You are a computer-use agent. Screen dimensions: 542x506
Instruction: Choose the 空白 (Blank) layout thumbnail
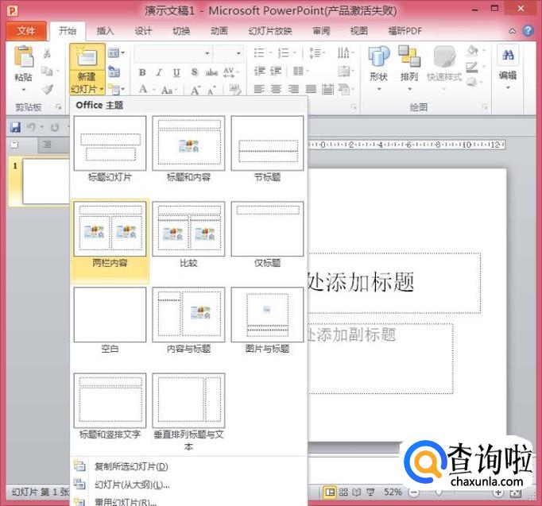click(110, 315)
